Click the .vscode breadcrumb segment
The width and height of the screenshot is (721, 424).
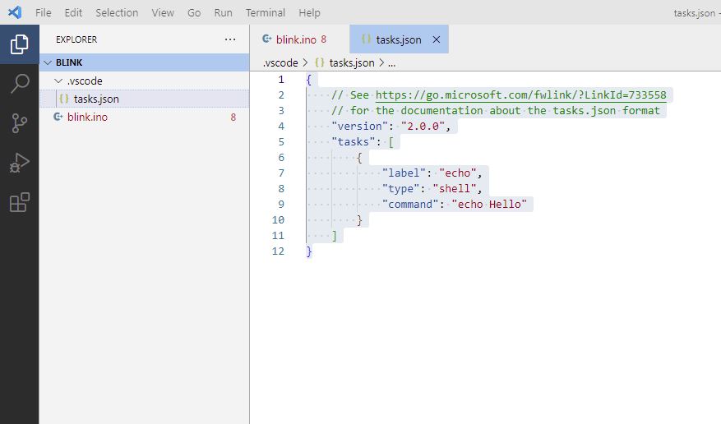pos(280,62)
